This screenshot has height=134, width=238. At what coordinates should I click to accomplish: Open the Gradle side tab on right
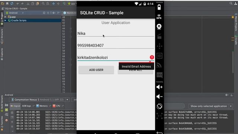pyautogui.click(x=236, y=40)
